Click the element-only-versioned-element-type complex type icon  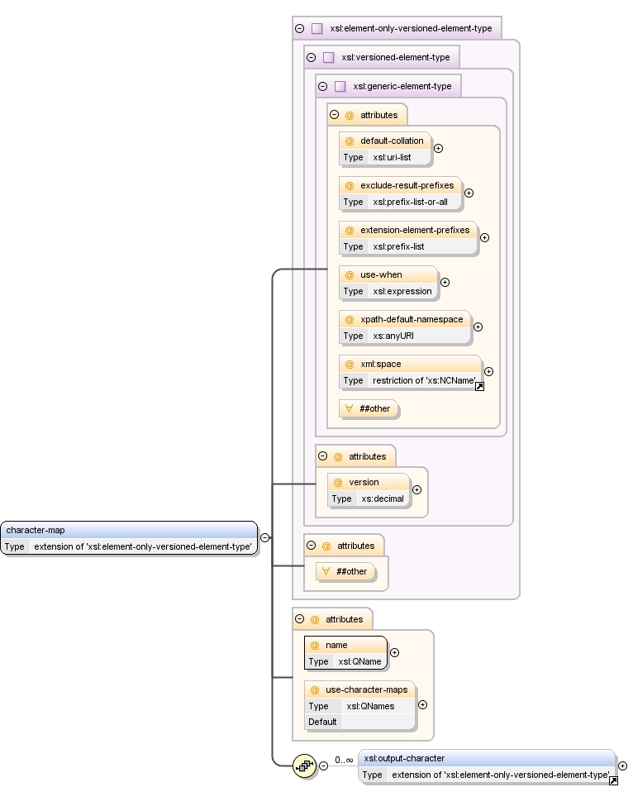(317, 29)
